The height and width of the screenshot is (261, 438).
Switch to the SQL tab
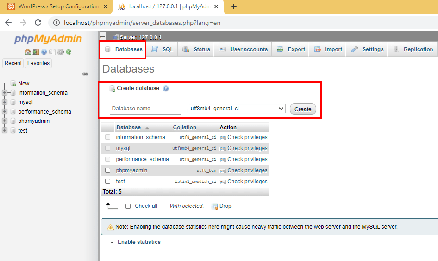coord(163,49)
